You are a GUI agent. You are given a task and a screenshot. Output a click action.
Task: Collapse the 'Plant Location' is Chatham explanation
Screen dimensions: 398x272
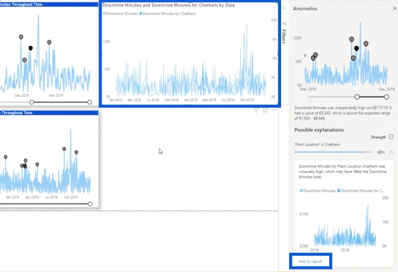[392, 152]
